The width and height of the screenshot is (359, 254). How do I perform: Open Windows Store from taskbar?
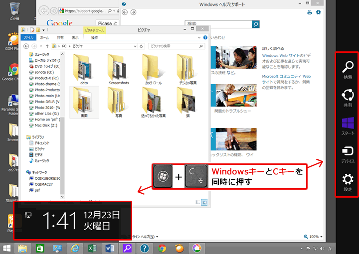[x=40, y=249]
